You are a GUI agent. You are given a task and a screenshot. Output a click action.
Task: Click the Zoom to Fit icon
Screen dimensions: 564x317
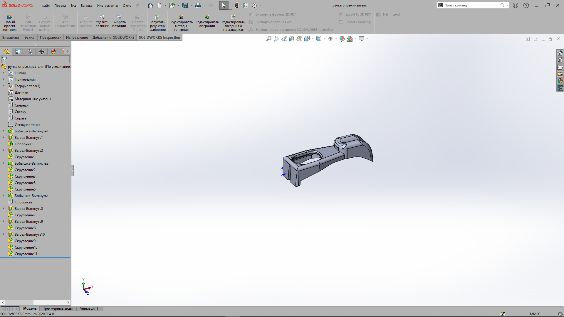tap(268, 39)
